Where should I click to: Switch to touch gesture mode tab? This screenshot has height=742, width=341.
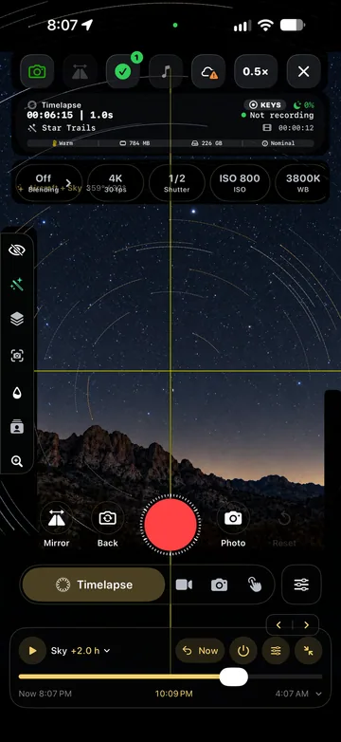coord(255,584)
